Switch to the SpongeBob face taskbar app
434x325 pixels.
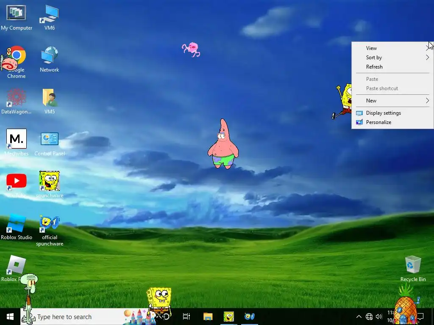(228, 317)
